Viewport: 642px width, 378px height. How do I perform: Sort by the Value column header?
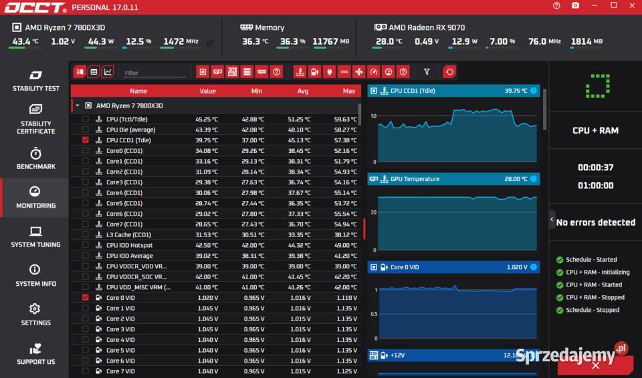207,91
